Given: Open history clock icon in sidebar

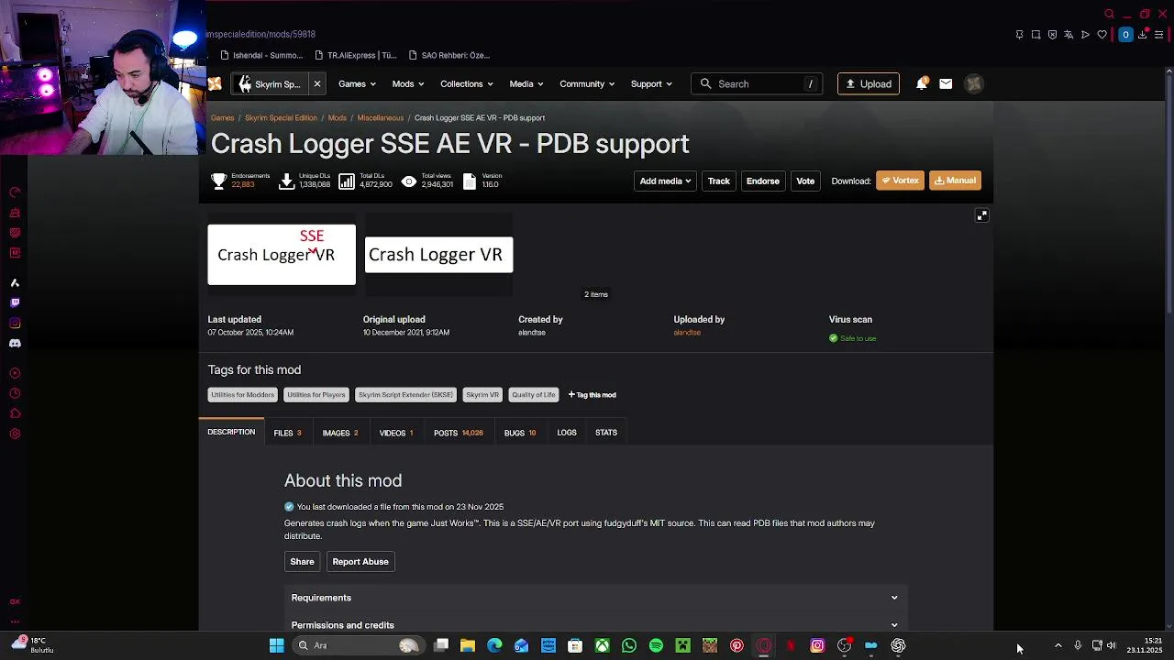Looking at the screenshot, I should (x=15, y=393).
